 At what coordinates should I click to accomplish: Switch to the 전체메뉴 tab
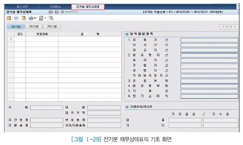55,7
